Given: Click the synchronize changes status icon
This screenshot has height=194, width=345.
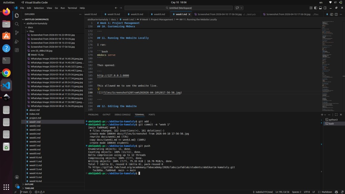Looking at the screenshot, I should [30, 192].
